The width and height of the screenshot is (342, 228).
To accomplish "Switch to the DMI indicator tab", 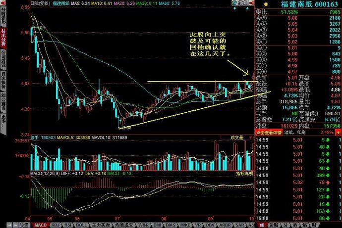I will [x=157, y=225].
